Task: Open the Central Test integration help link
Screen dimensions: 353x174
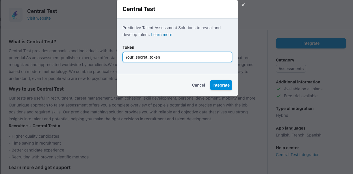Action: click(298, 155)
